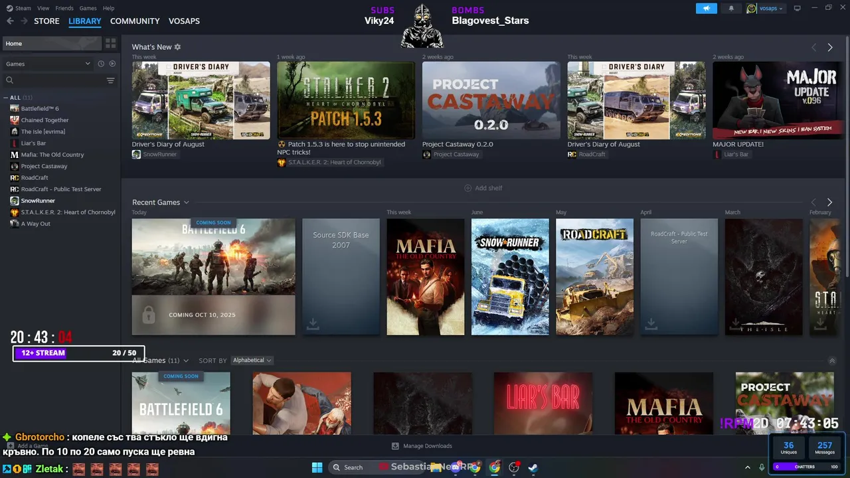Open the notifications bell
The height and width of the screenshot is (478, 850).
[731, 8]
